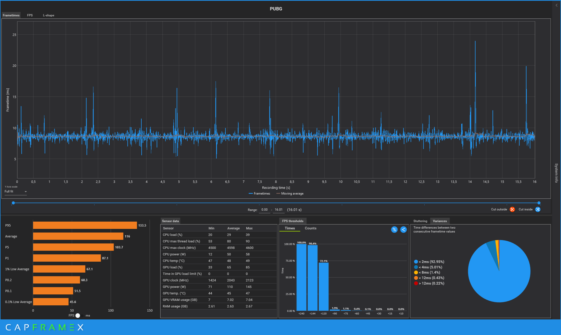Click the Moving average legend marker
Viewport: 561px width, 335px height.
tap(278, 194)
